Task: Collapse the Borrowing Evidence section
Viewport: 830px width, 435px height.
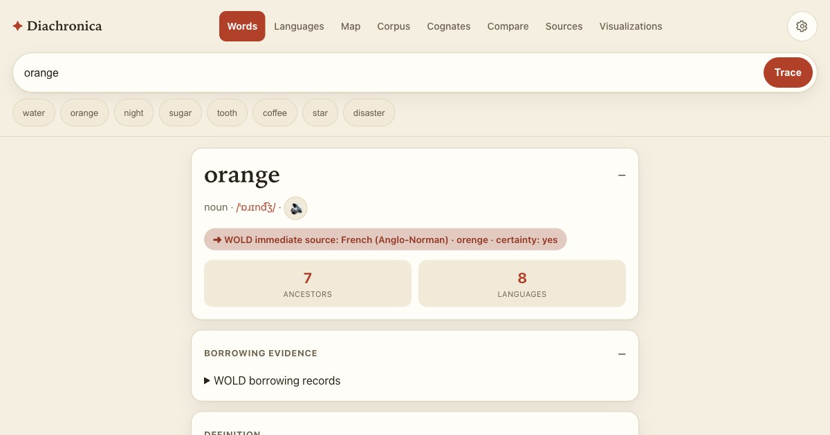Action: tap(622, 354)
